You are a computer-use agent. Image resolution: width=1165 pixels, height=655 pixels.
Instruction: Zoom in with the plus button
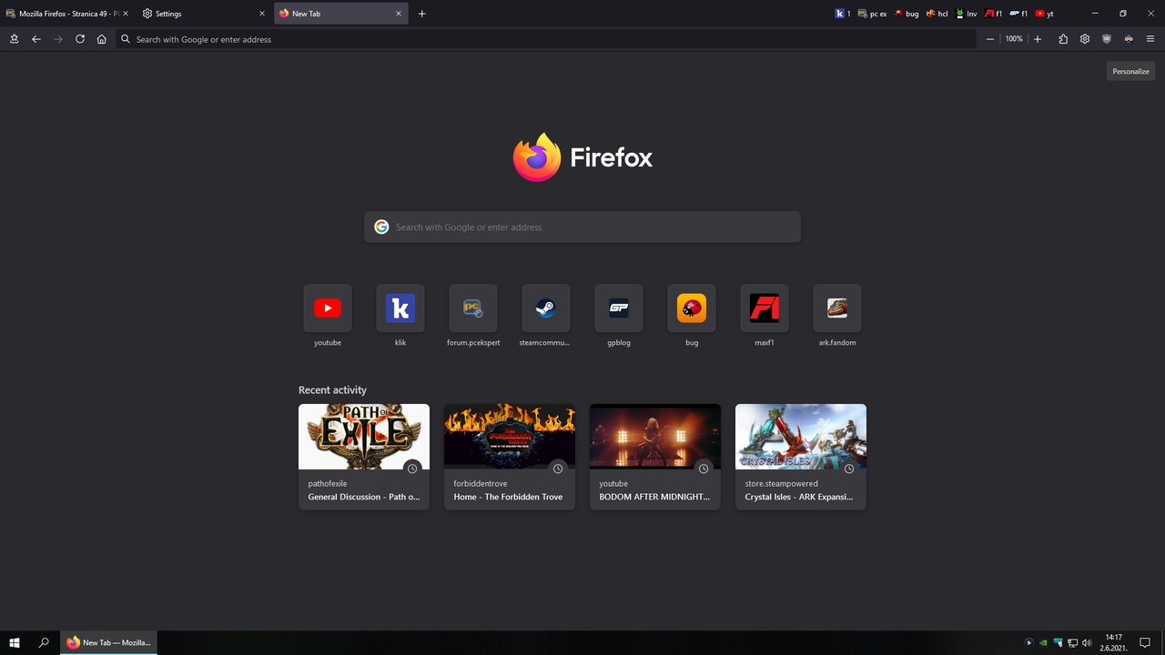[1038, 39]
